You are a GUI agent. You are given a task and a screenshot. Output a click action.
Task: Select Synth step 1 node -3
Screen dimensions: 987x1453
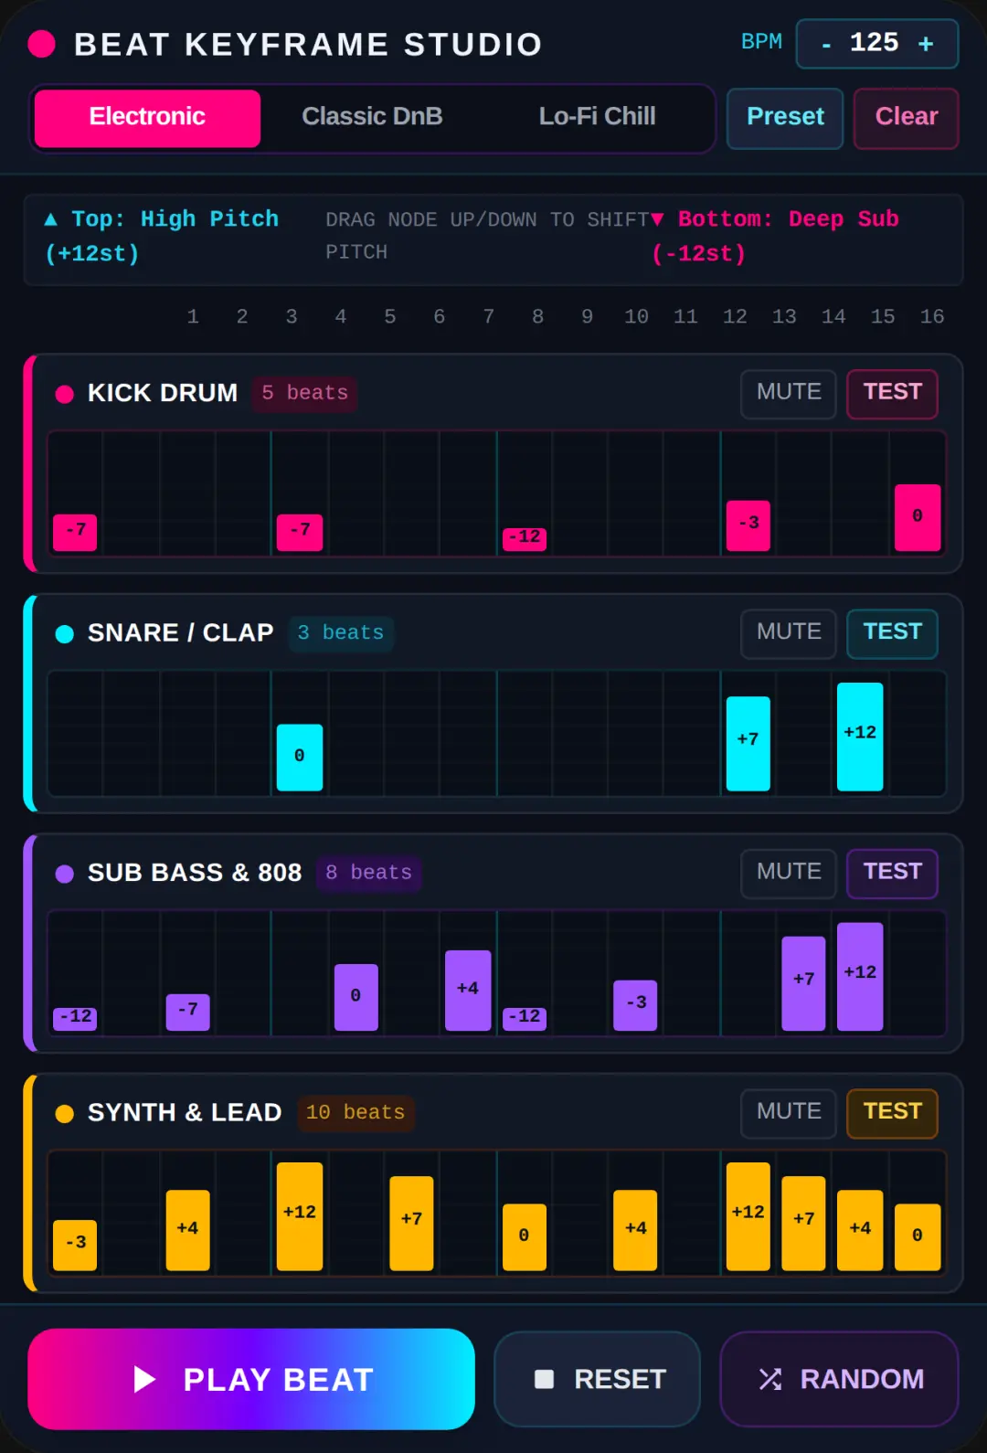point(75,1246)
